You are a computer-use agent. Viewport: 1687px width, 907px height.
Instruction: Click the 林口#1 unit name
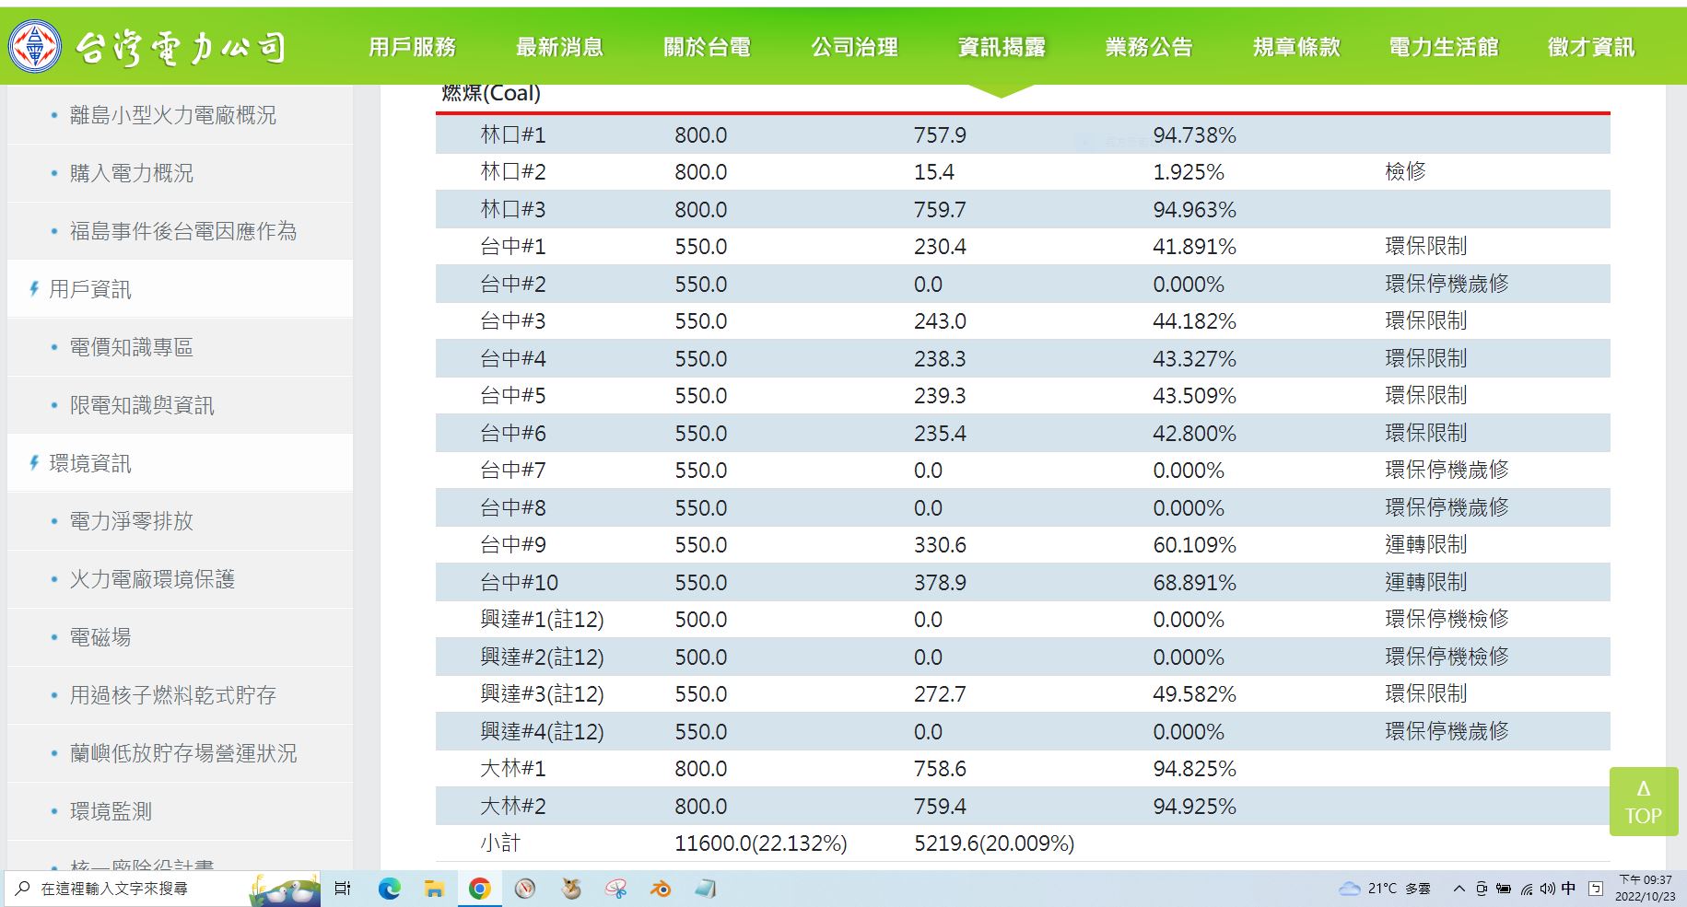click(x=513, y=135)
